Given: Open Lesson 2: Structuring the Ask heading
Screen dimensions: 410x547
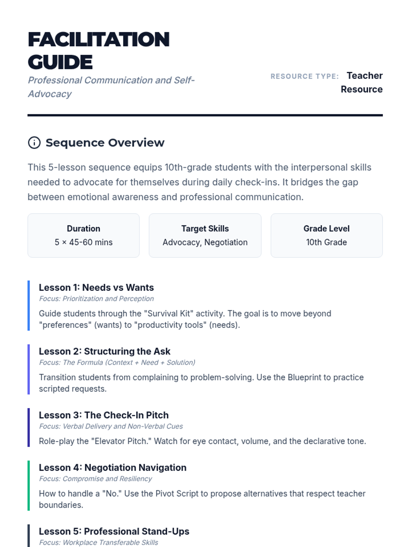Looking at the screenshot, I should [105, 351].
